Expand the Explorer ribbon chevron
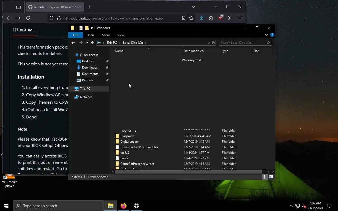This screenshot has height=211, width=338. 266,35
